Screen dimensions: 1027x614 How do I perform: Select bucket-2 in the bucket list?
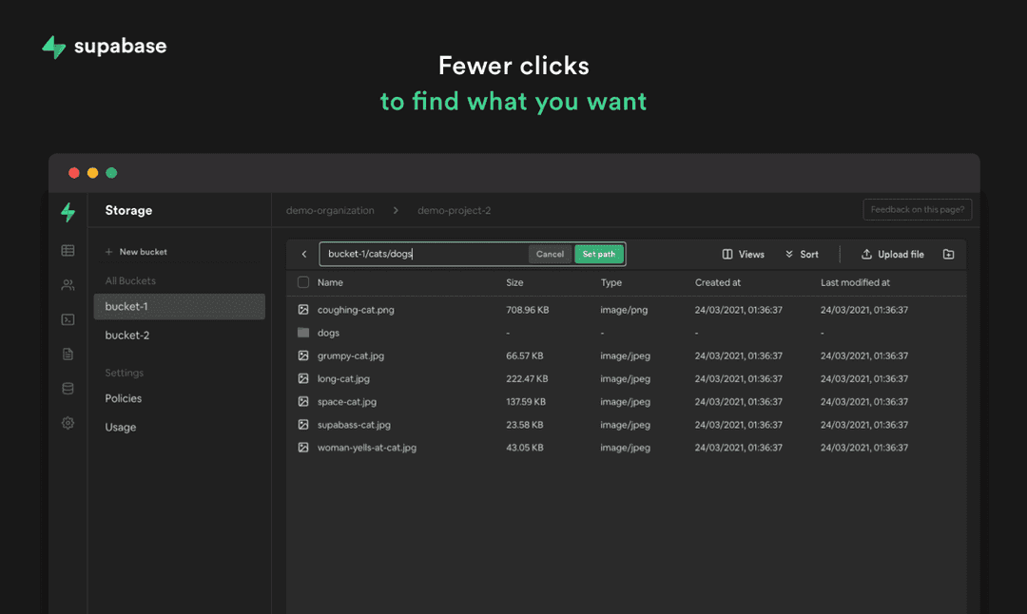(x=127, y=336)
